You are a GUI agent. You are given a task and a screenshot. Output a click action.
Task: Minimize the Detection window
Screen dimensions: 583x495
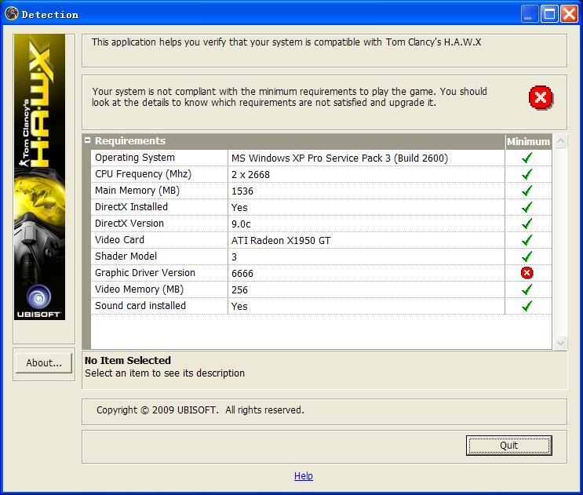(530, 14)
